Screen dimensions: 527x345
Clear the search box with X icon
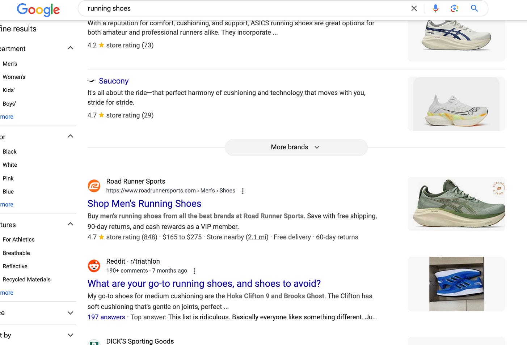(414, 8)
